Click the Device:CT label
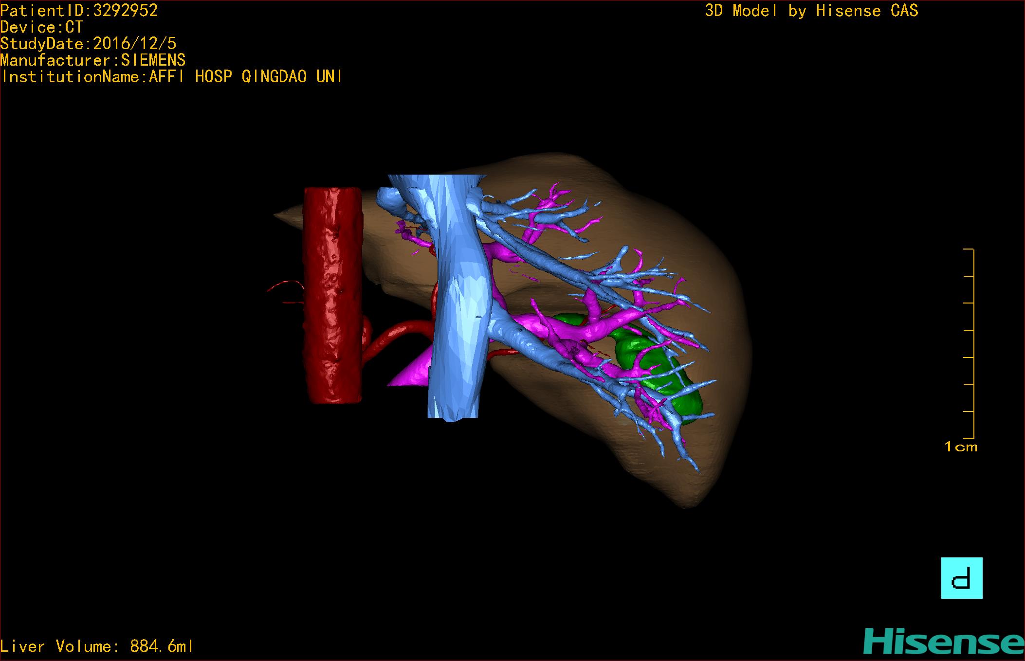 click(x=42, y=27)
